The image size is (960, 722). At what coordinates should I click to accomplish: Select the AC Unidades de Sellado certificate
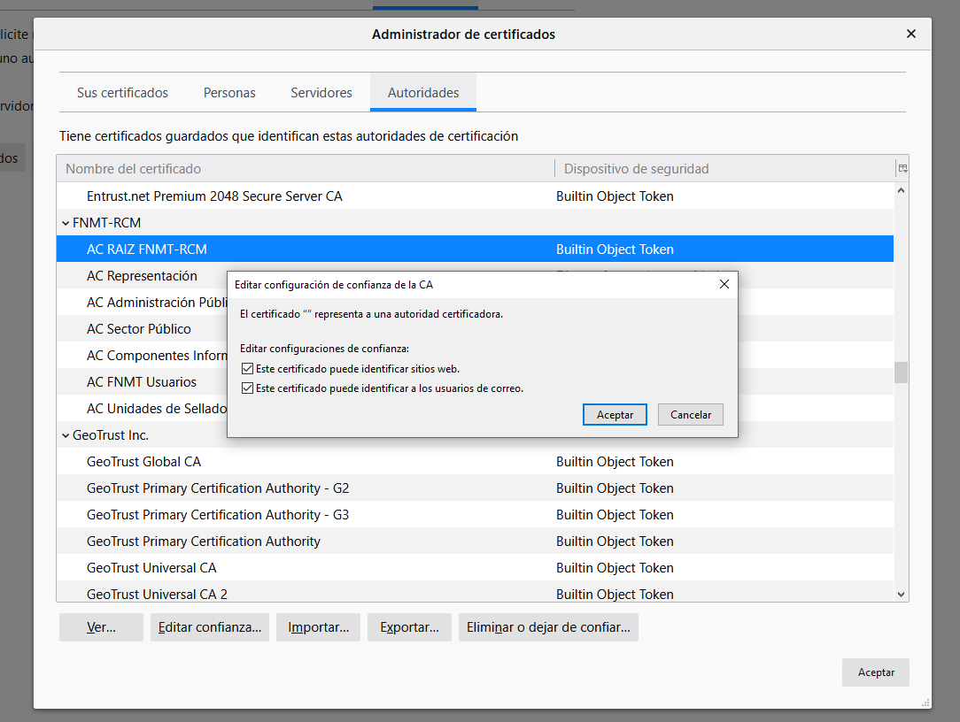(x=157, y=408)
